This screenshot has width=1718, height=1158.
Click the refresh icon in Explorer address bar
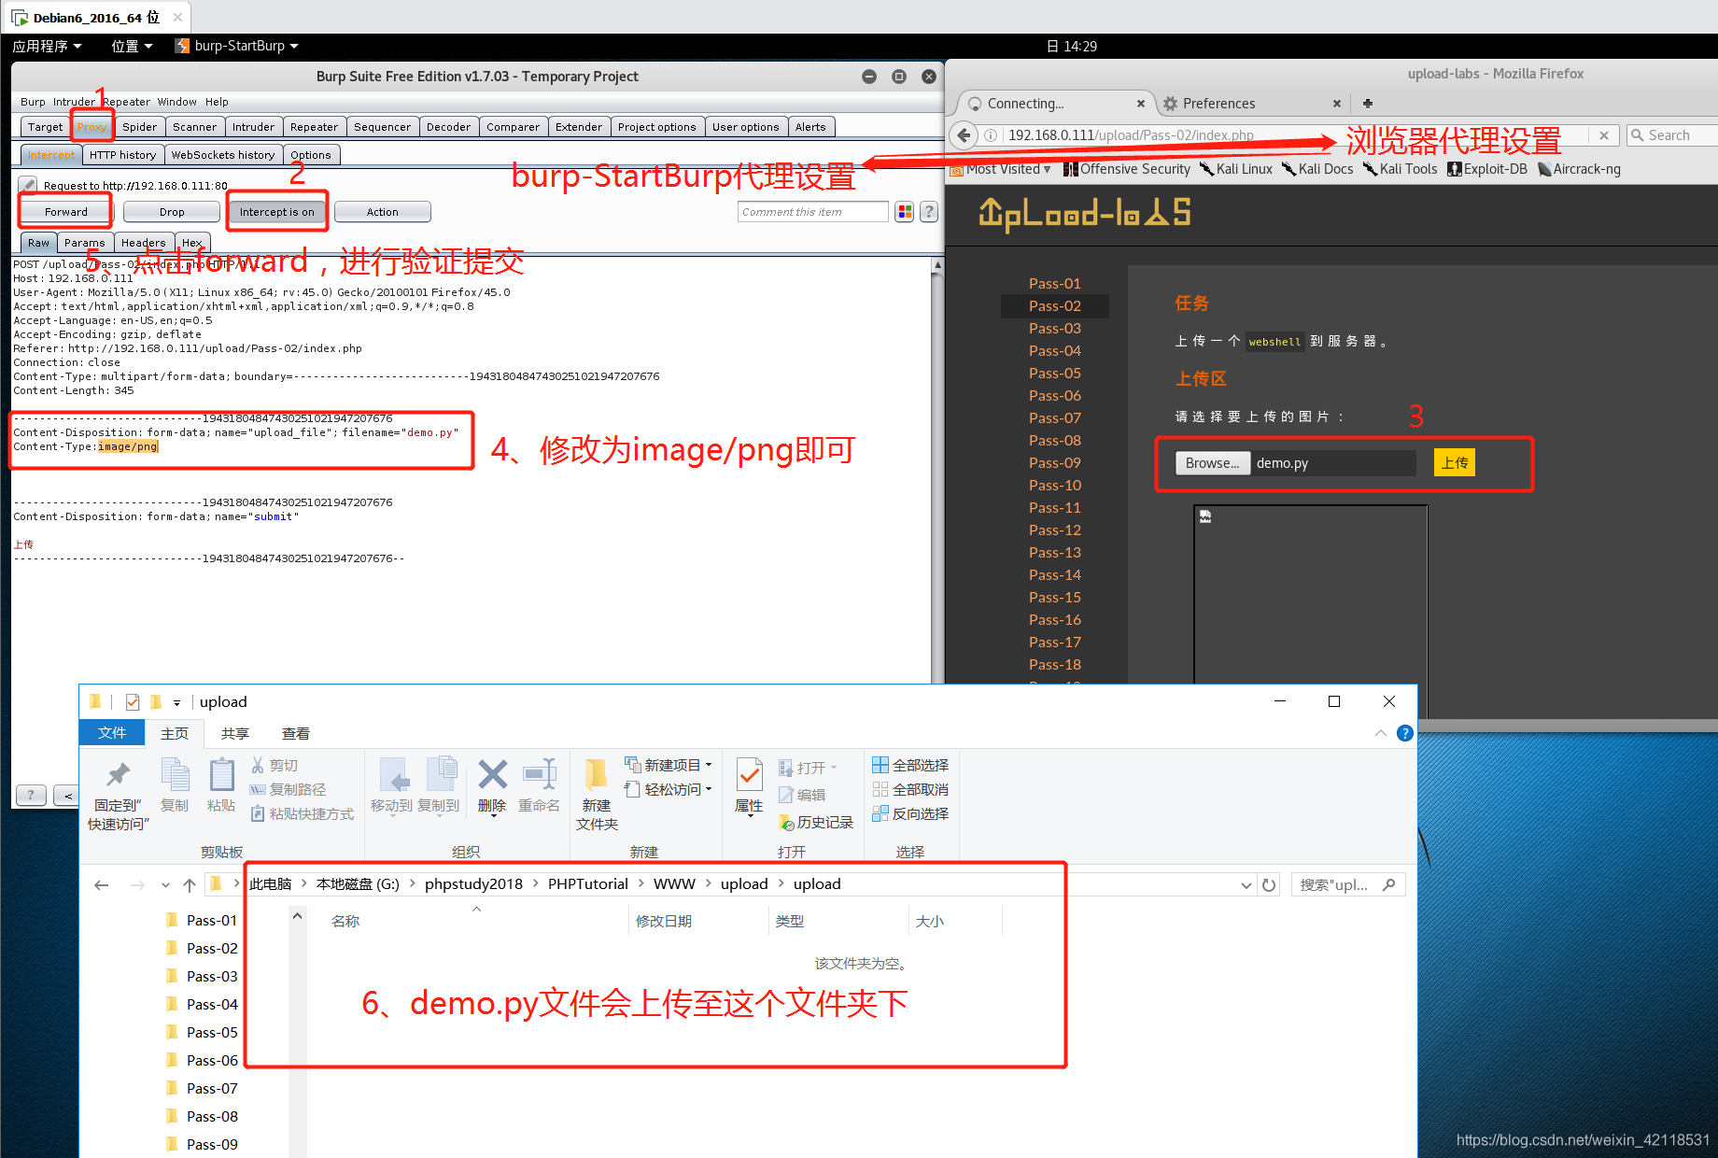coord(1269,883)
